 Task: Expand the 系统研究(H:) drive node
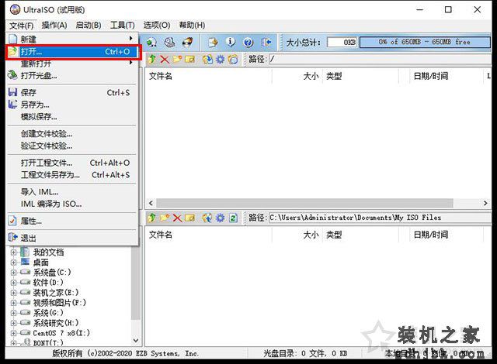(14, 323)
